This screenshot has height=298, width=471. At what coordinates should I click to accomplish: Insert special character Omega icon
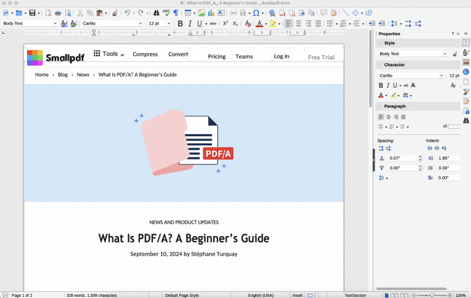click(x=256, y=13)
